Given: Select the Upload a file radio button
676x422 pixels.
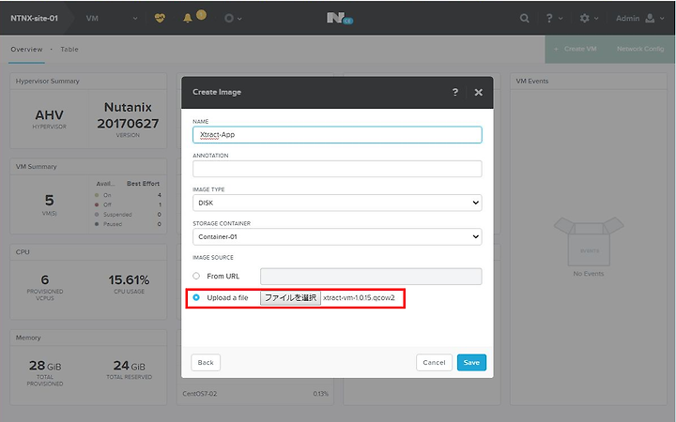Looking at the screenshot, I should click(196, 297).
